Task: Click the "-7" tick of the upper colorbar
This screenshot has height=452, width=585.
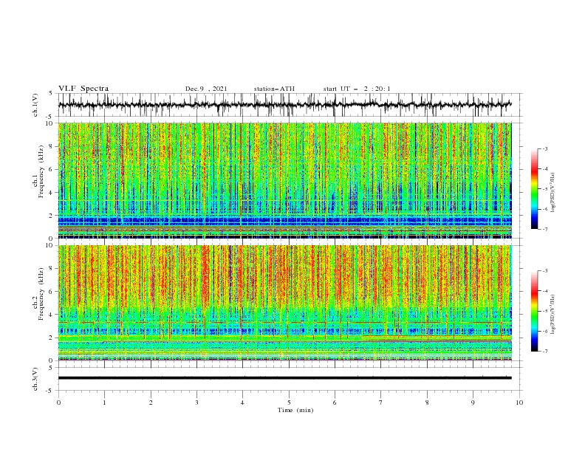Action: pos(544,229)
